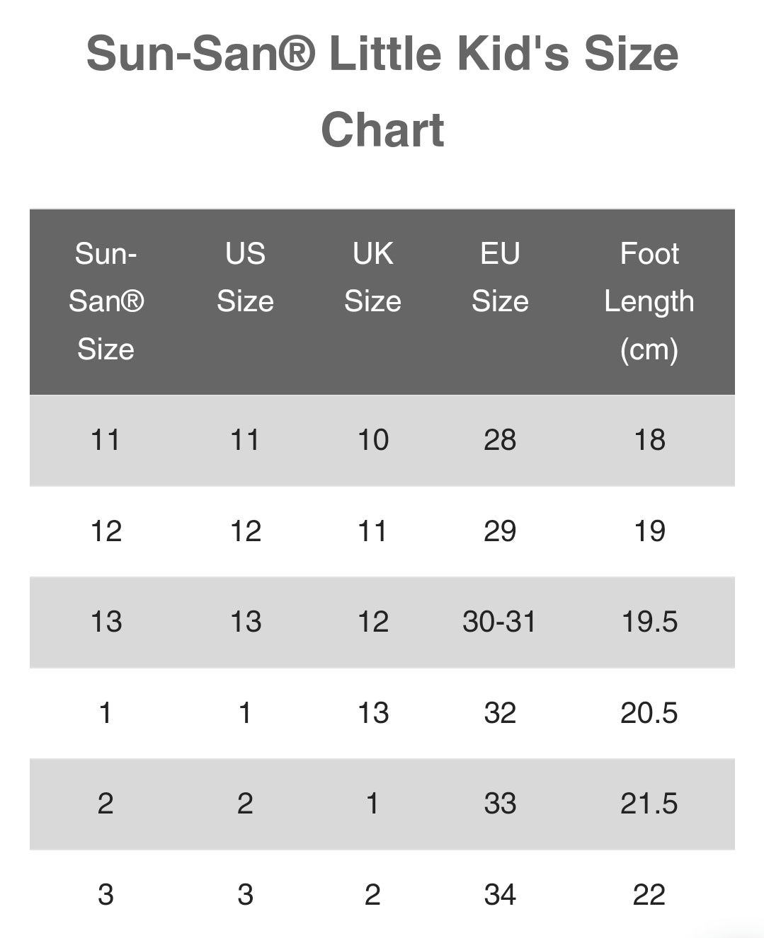Click the EU Size column header
The image size is (764, 938).
(500, 277)
